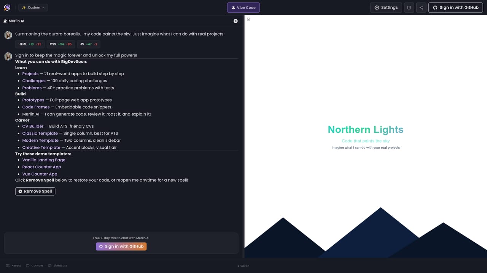Open the Console panel

tap(35, 265)
